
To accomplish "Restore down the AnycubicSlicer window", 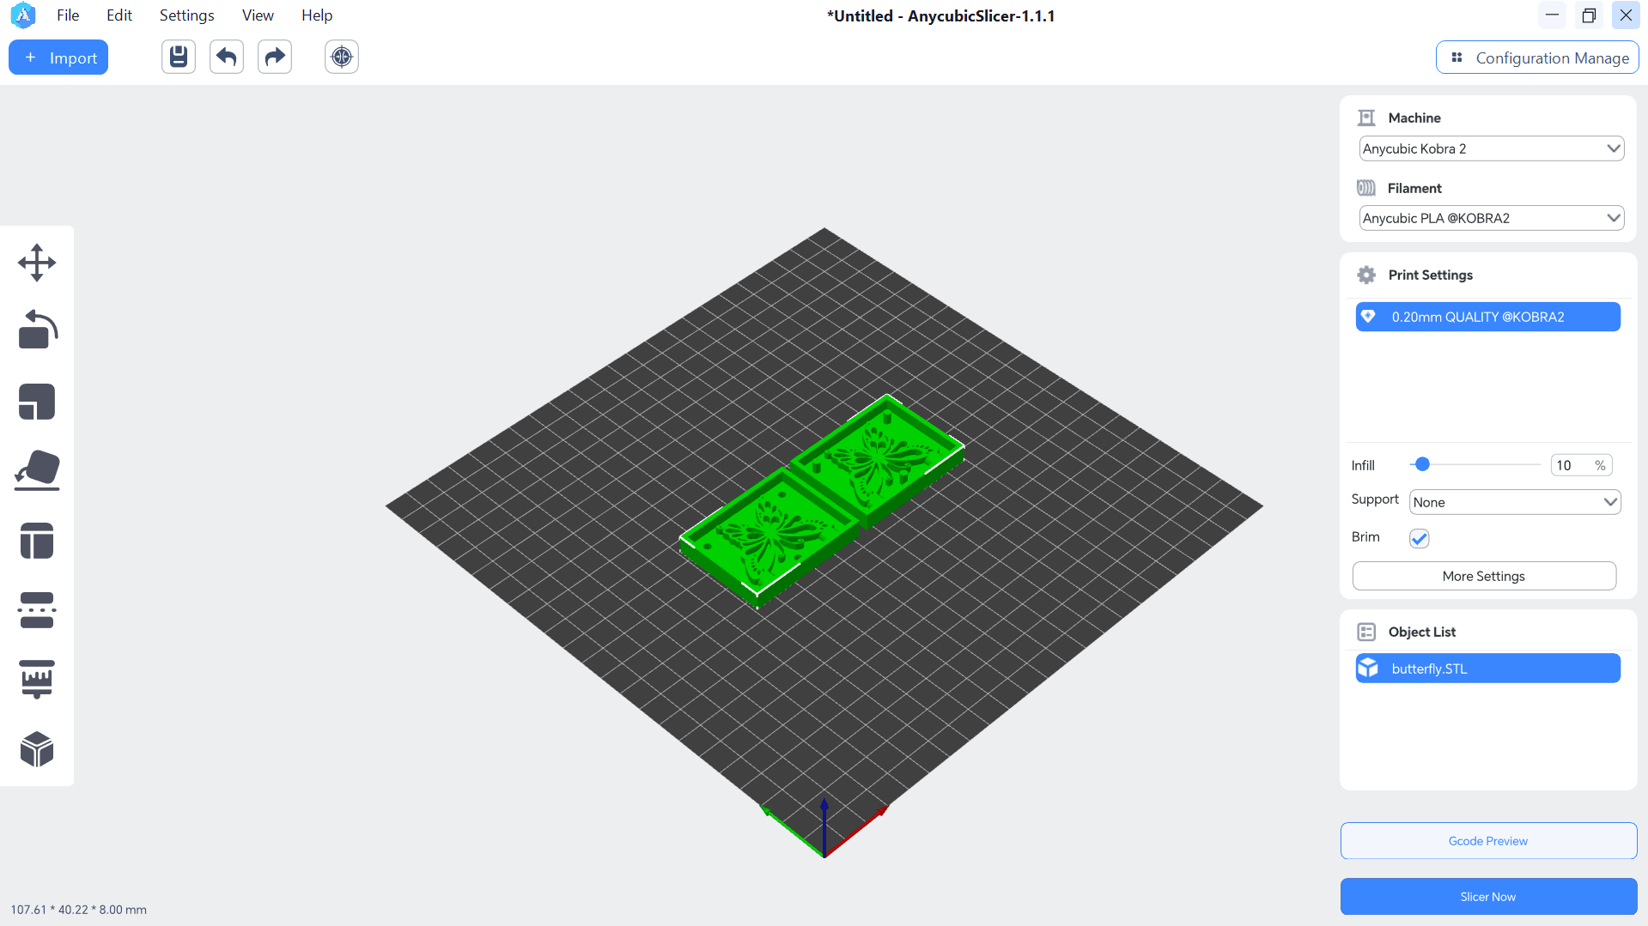I will (1589, 15).
